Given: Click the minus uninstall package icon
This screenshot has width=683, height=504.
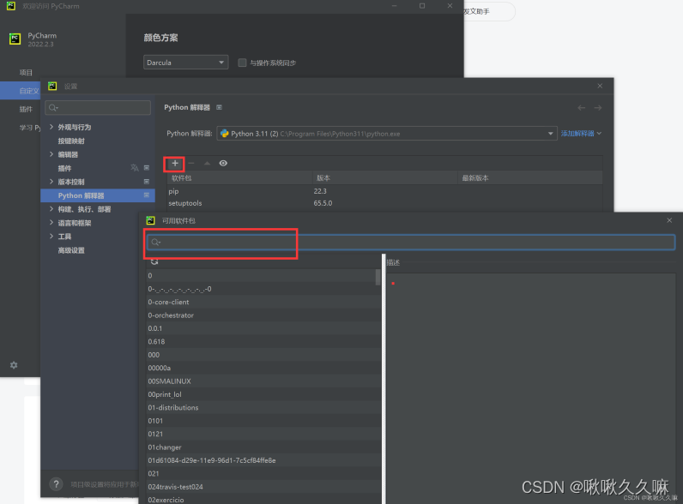Looking at the screenshot, I should (x=191, y=163).
